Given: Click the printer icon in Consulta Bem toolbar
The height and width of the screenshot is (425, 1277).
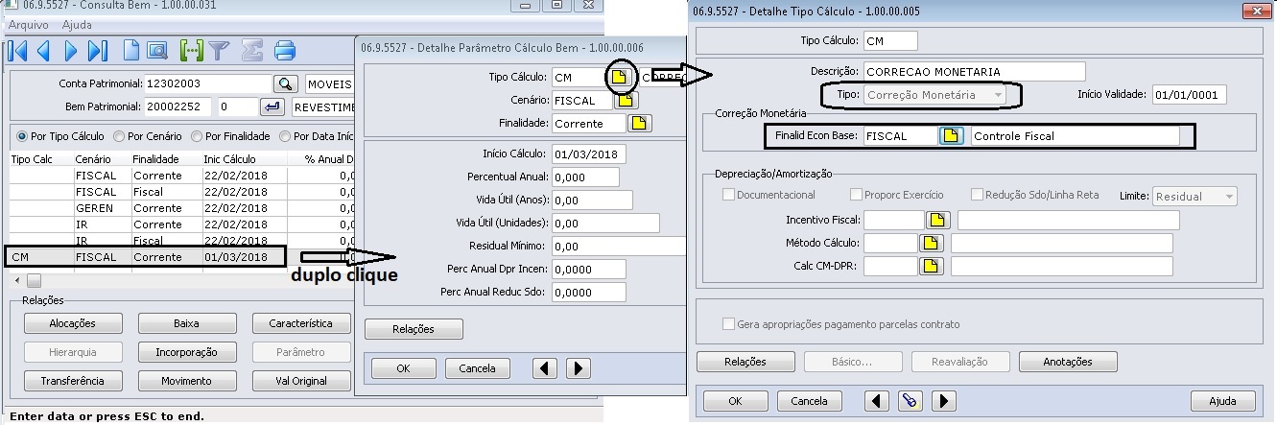Looking at the screenshot, I should [x=285, y=51].
